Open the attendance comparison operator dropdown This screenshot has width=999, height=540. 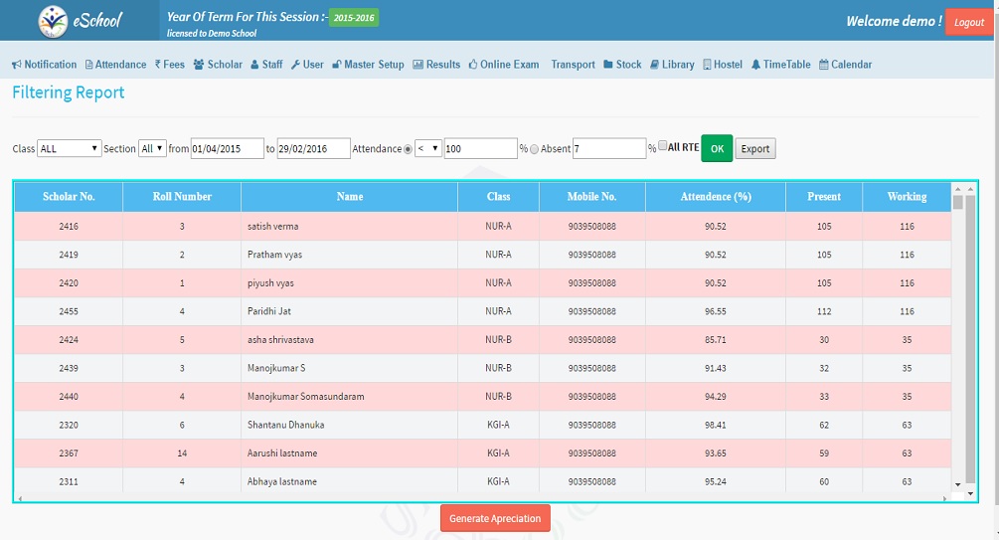428,148
